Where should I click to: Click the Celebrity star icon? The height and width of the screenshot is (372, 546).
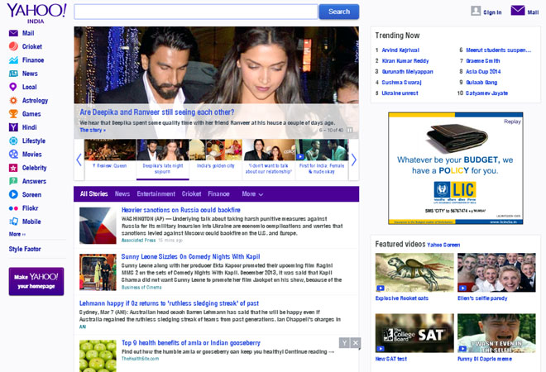pyautogui.click(x=13, y=168)
